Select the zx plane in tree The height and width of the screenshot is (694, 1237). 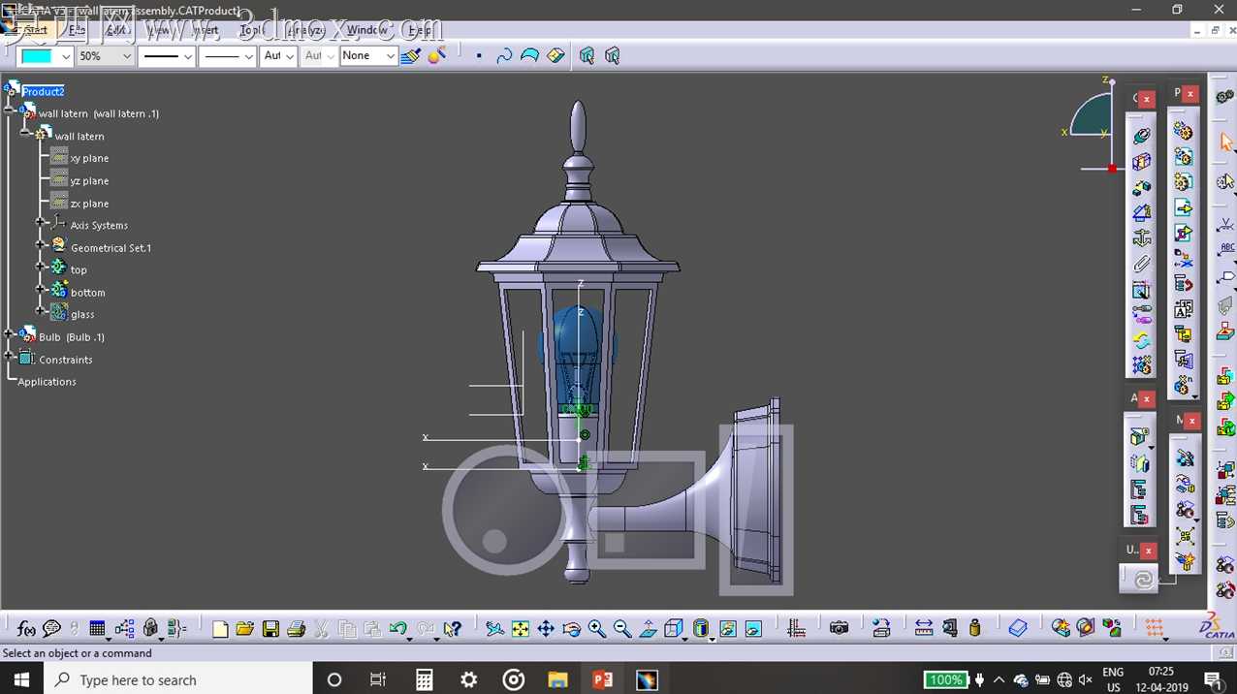[89, 204]
